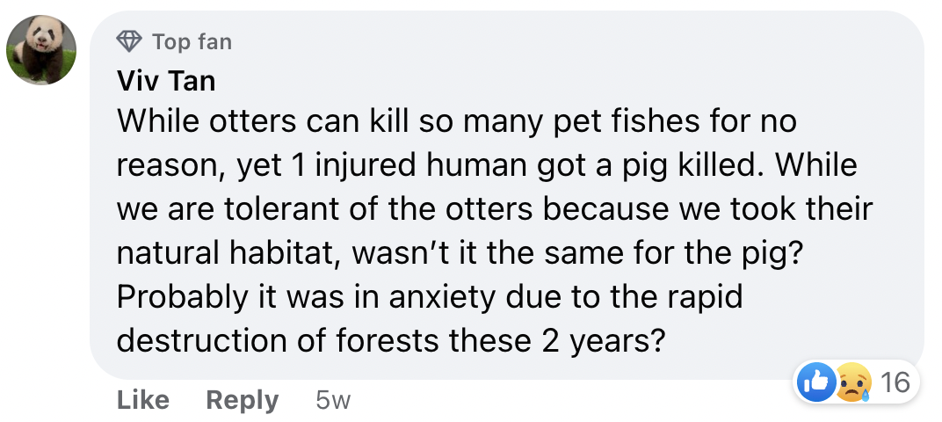This screenshot has width=942, height=422.
Task: Open Viv Tan's profile name link
Action: 166,81
